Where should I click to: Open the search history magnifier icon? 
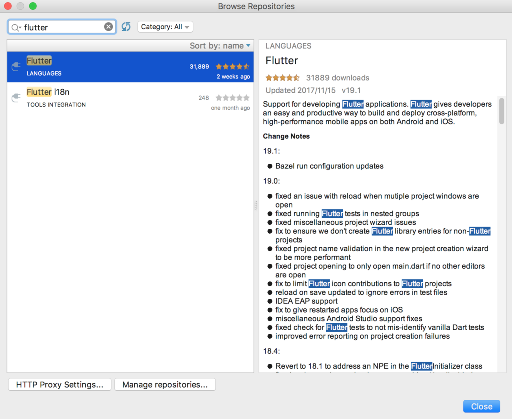pyautogui.click(x=15, y=28)
